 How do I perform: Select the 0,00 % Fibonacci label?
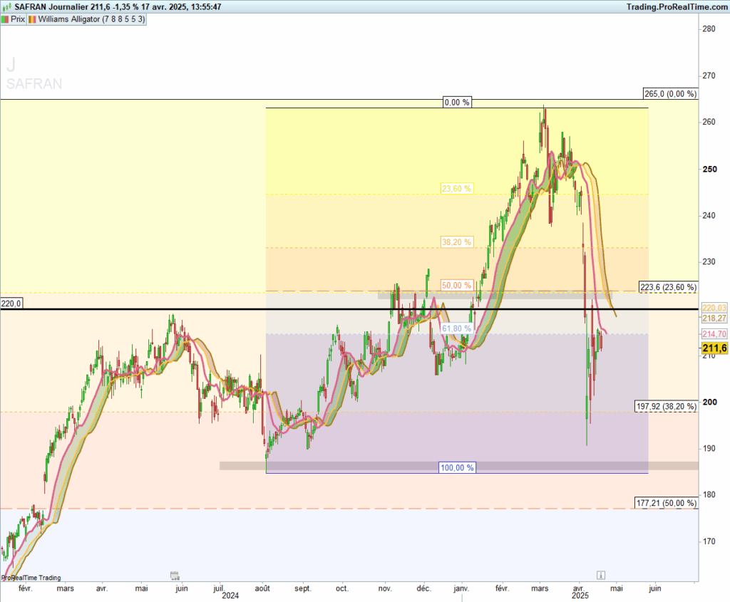point(457,103)
